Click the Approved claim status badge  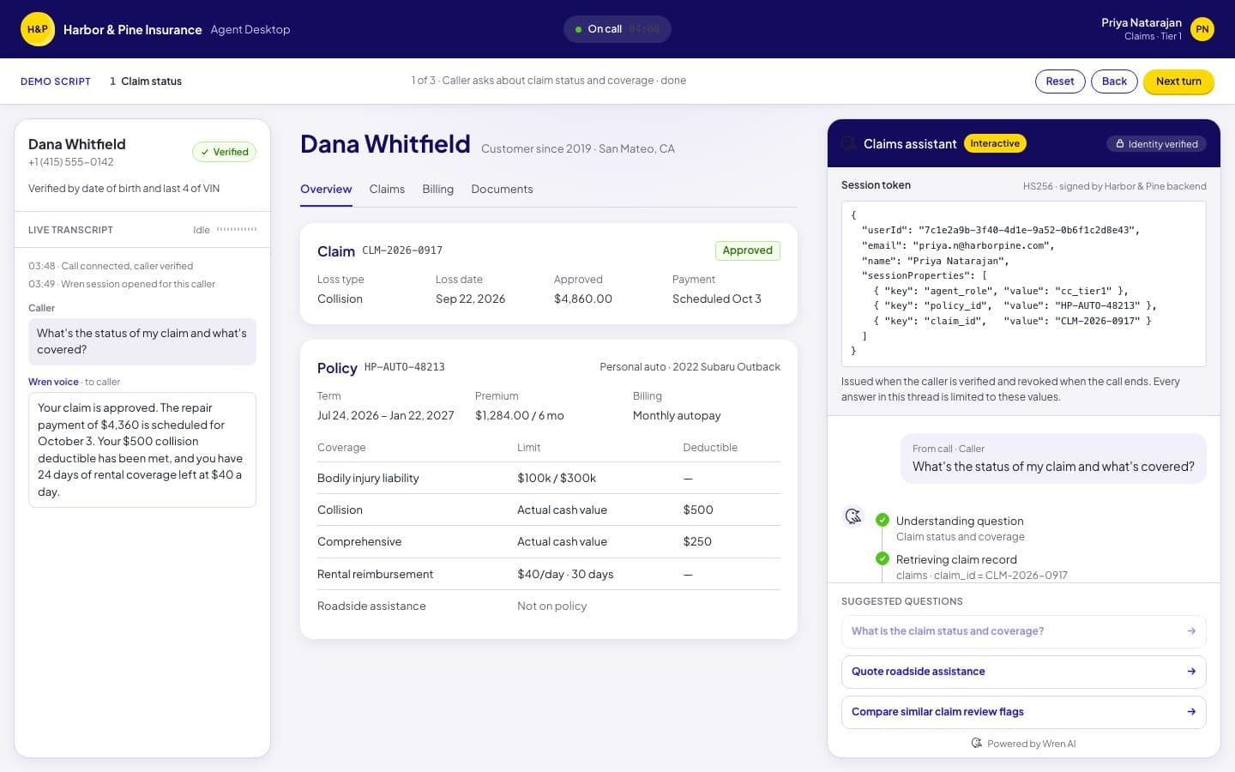(x=747, y=250)
